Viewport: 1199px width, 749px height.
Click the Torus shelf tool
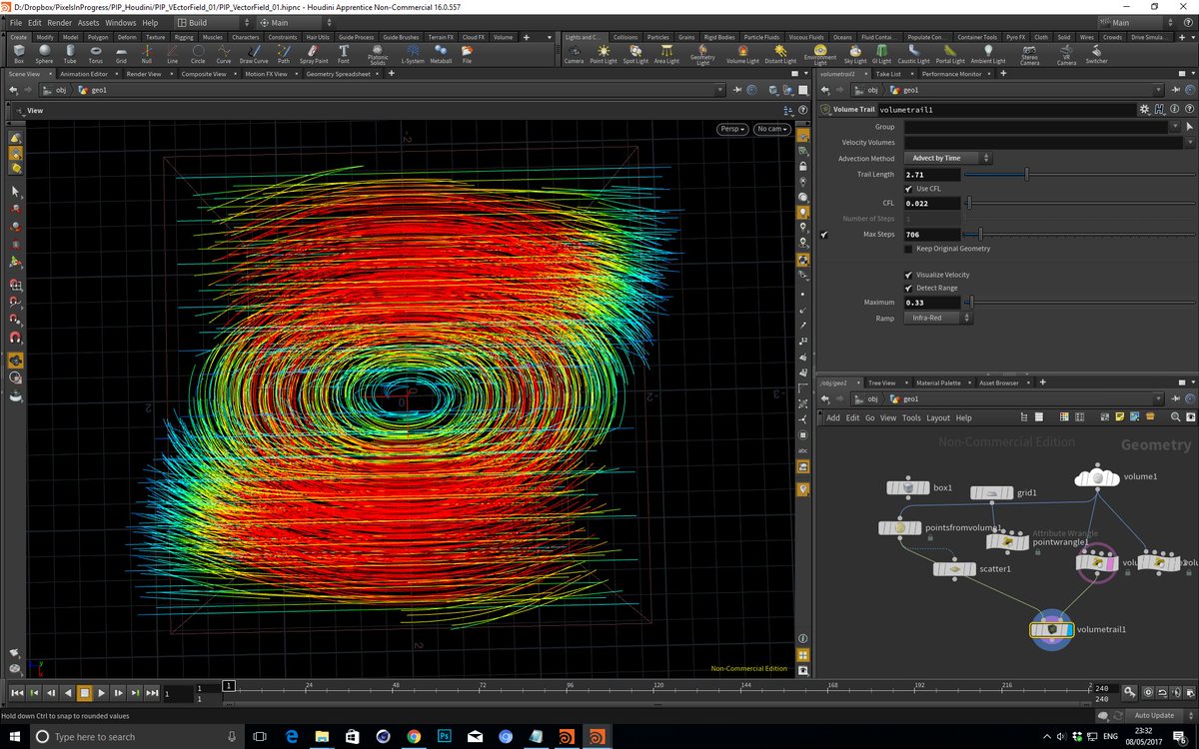96,53
